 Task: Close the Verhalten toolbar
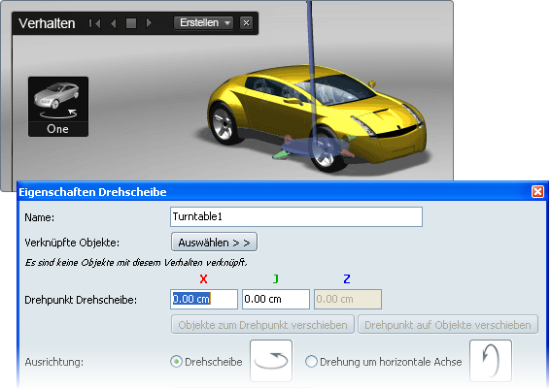coord(246,23)
